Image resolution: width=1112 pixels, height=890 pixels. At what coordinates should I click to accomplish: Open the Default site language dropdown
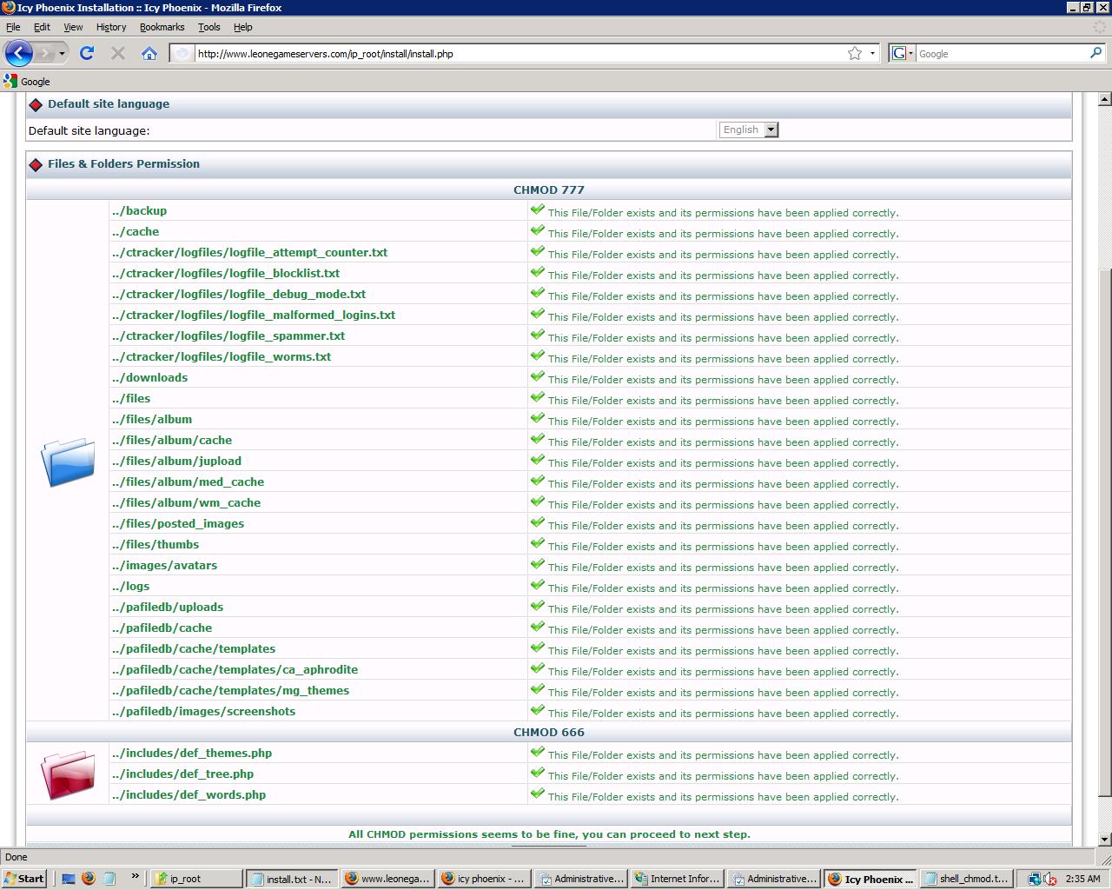click(x=749, y=130)
